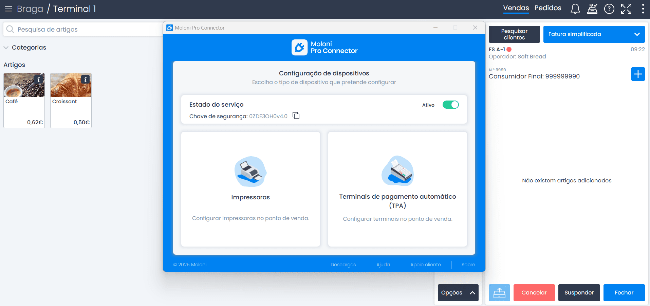Image resolution: width=650 pixels, height=306 pixels.
Task: Open the three-dot more options menu
Action: click(x=643, y=9)
